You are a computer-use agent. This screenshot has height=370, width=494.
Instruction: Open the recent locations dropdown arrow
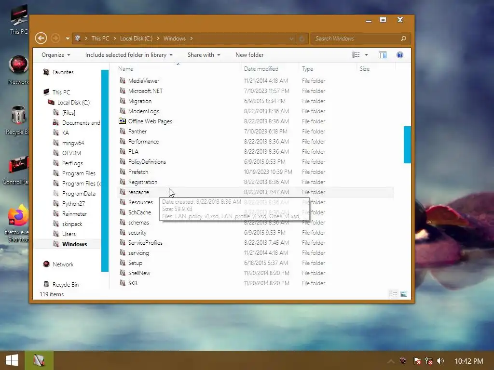(x=68, y=39)
